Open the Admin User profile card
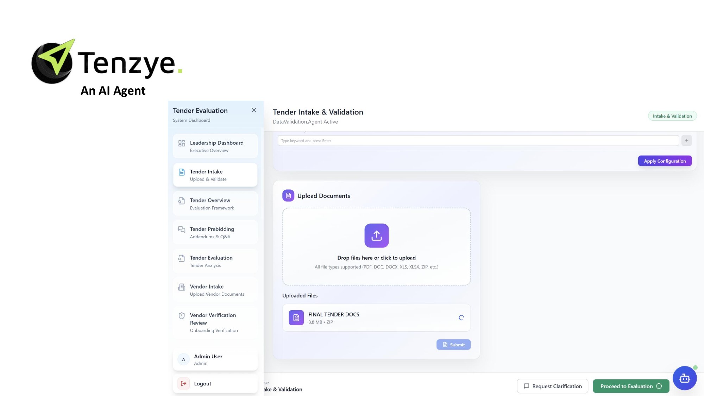 click(x=215, y=359)
